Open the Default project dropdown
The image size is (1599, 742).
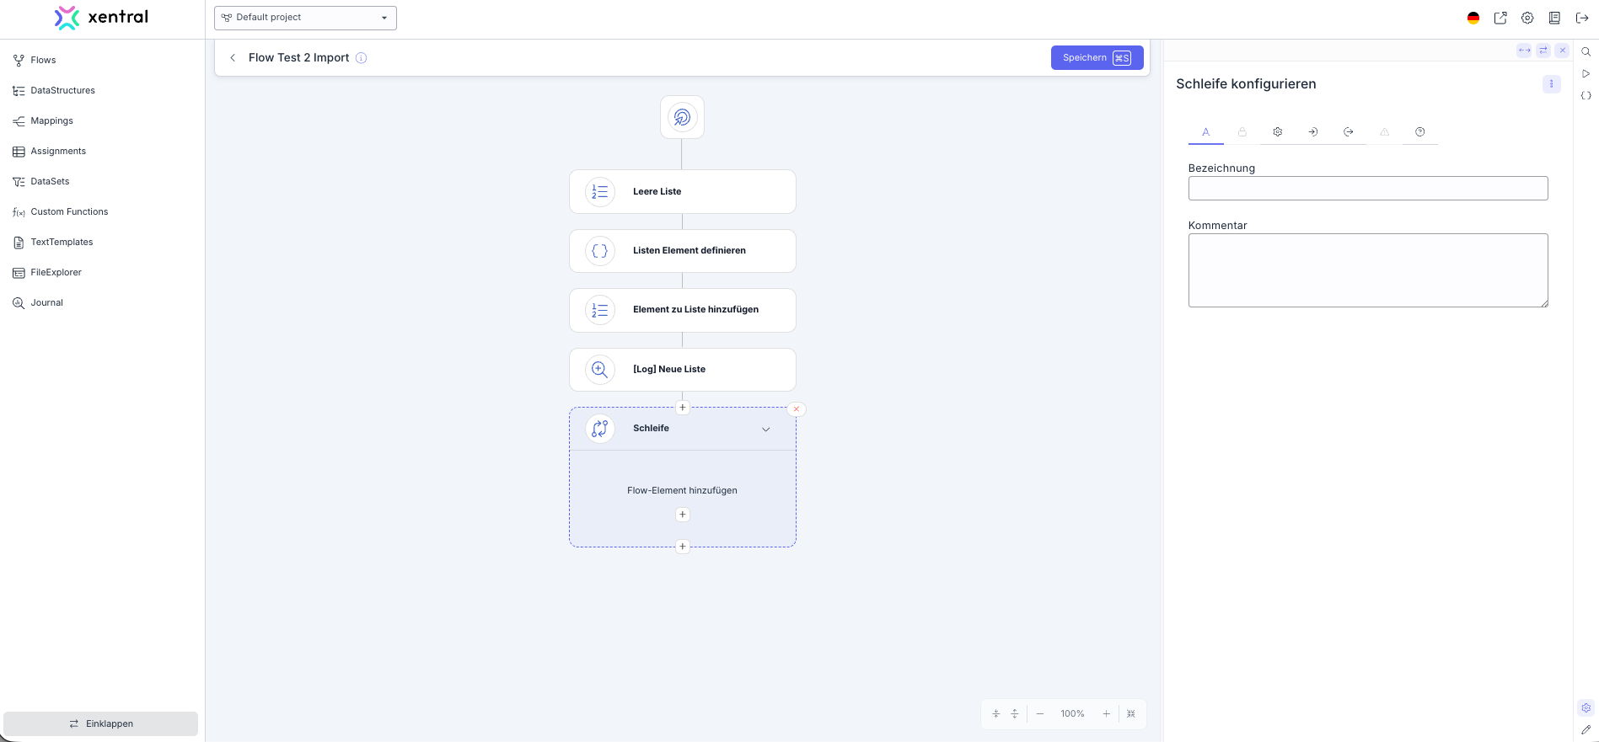(305, 18)
